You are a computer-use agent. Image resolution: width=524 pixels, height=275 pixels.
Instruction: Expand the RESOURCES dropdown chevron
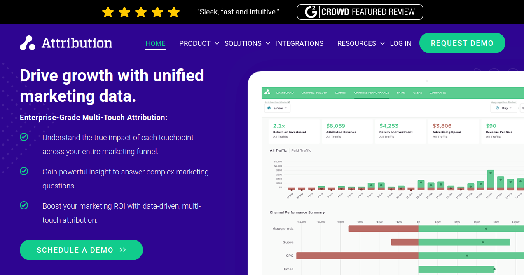pyautogui.click(x=382, y=43)
